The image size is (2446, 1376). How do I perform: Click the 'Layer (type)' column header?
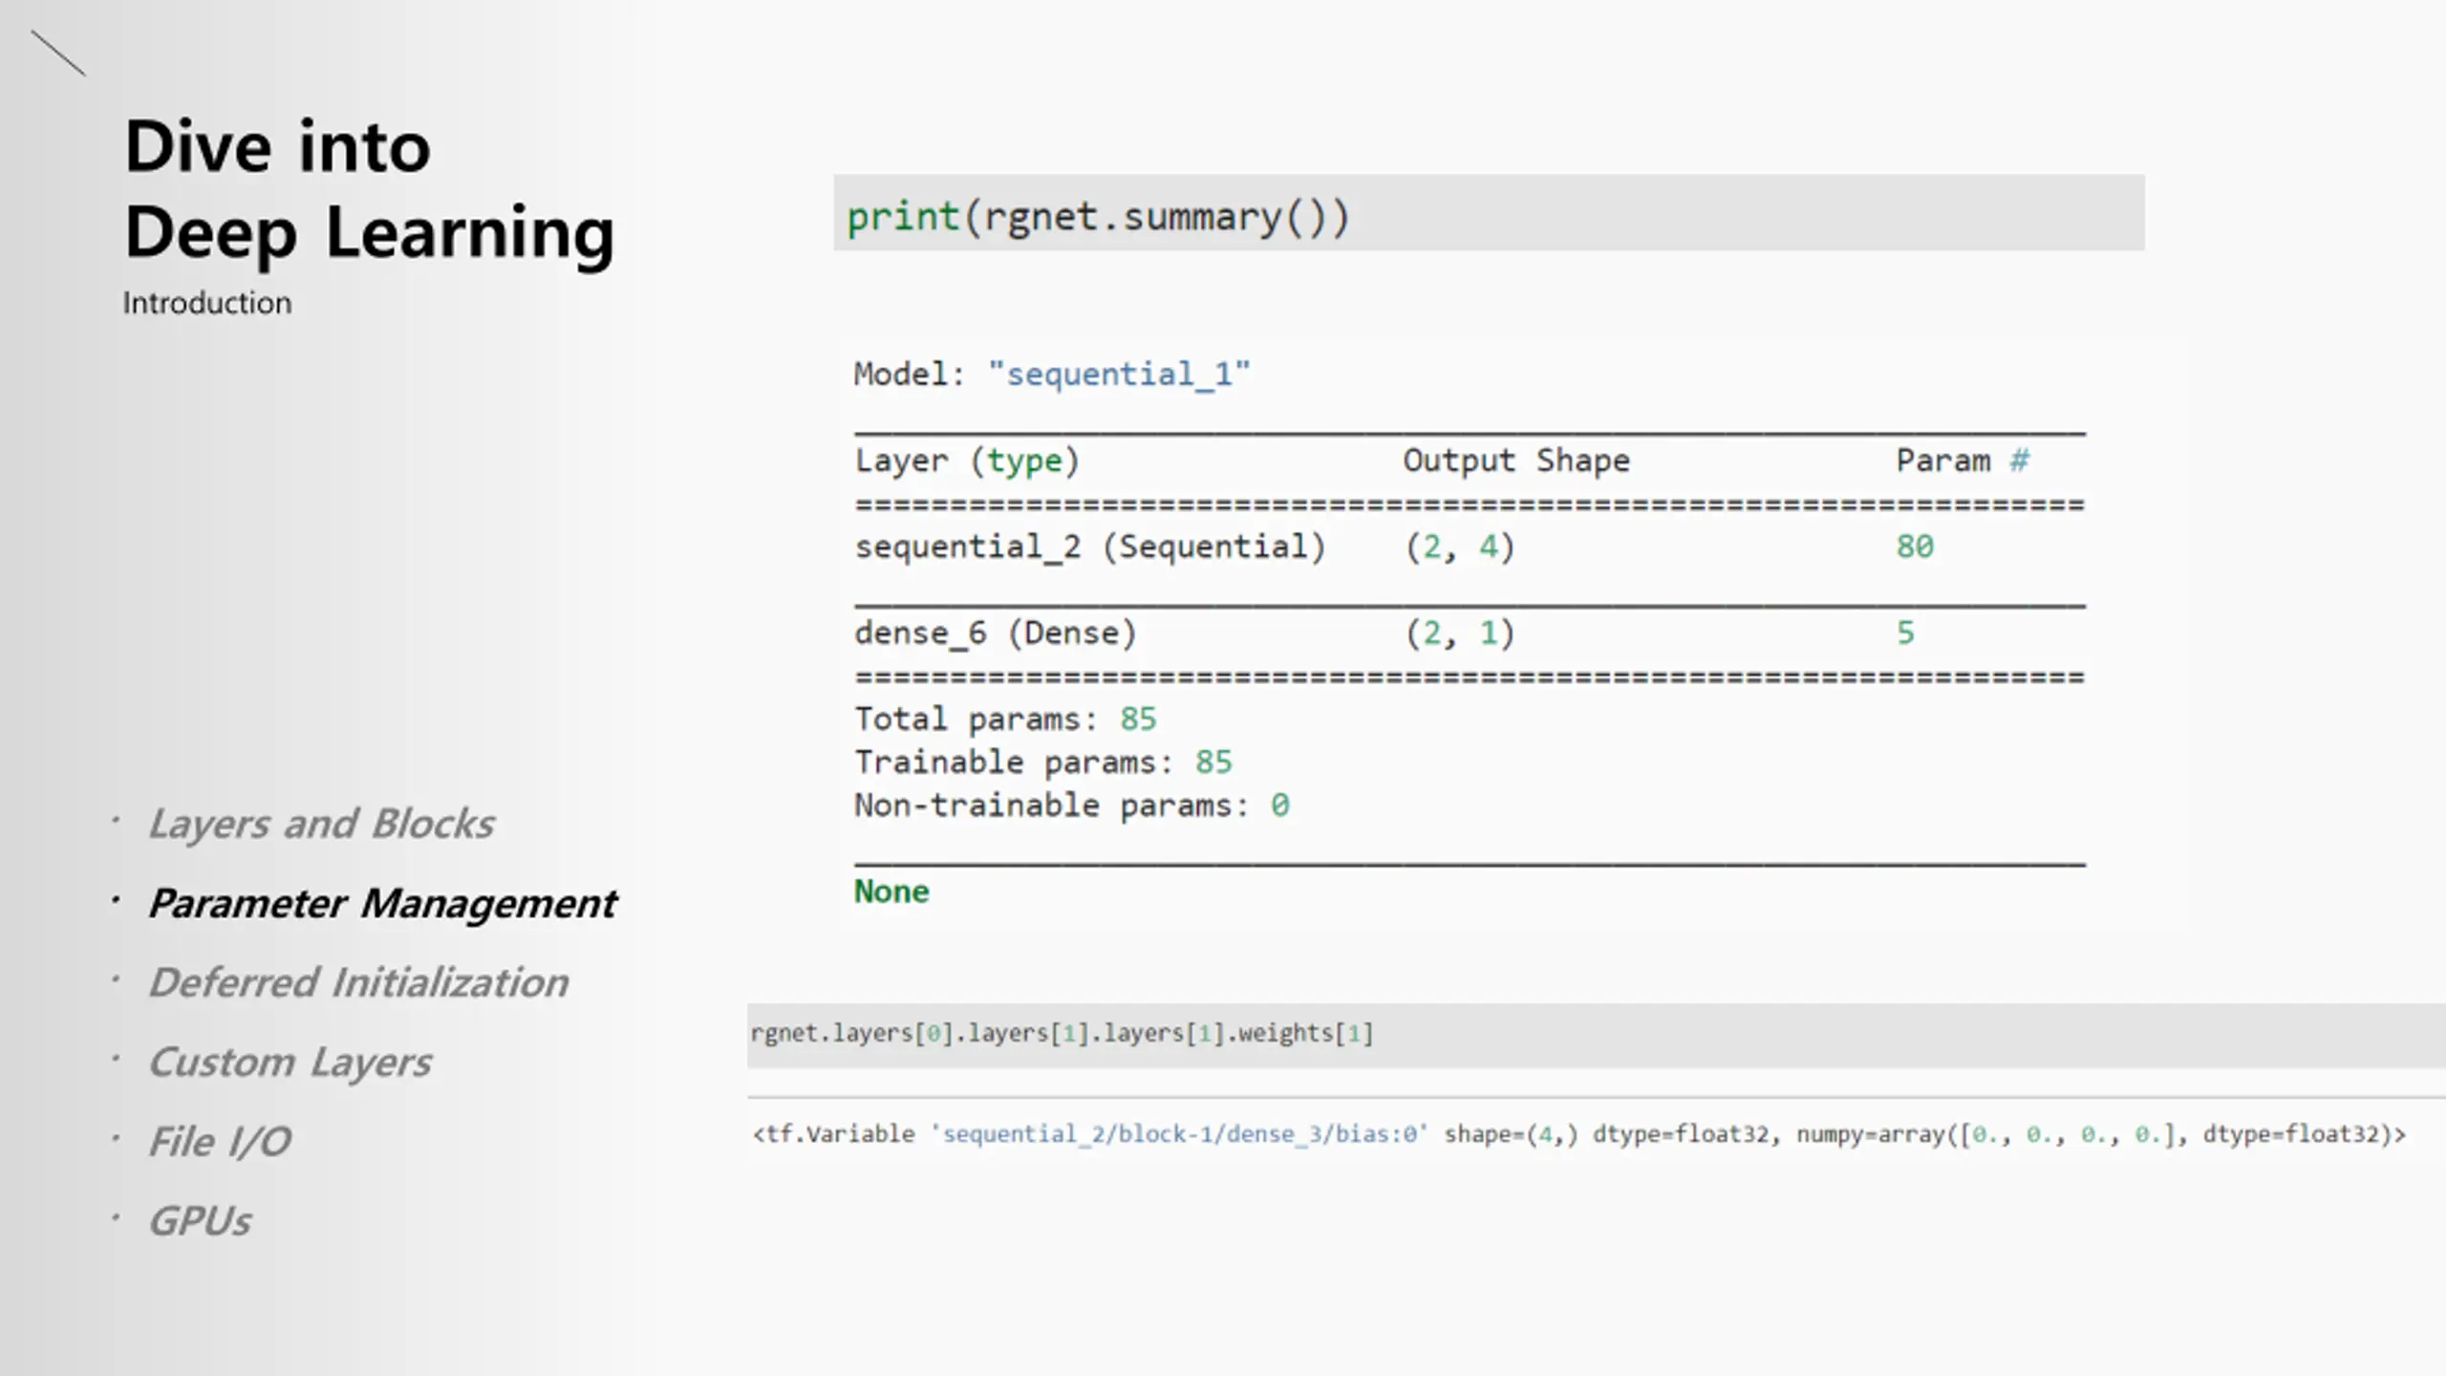[x=967, y=461]
